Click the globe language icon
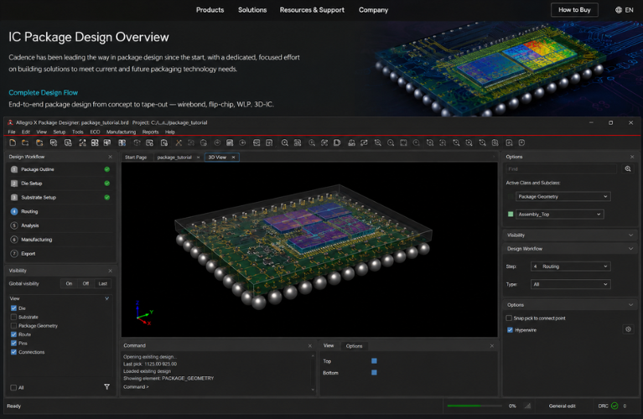Image resolution: width=643 pixels, height=419 pixels. click(x=619, y=10)
